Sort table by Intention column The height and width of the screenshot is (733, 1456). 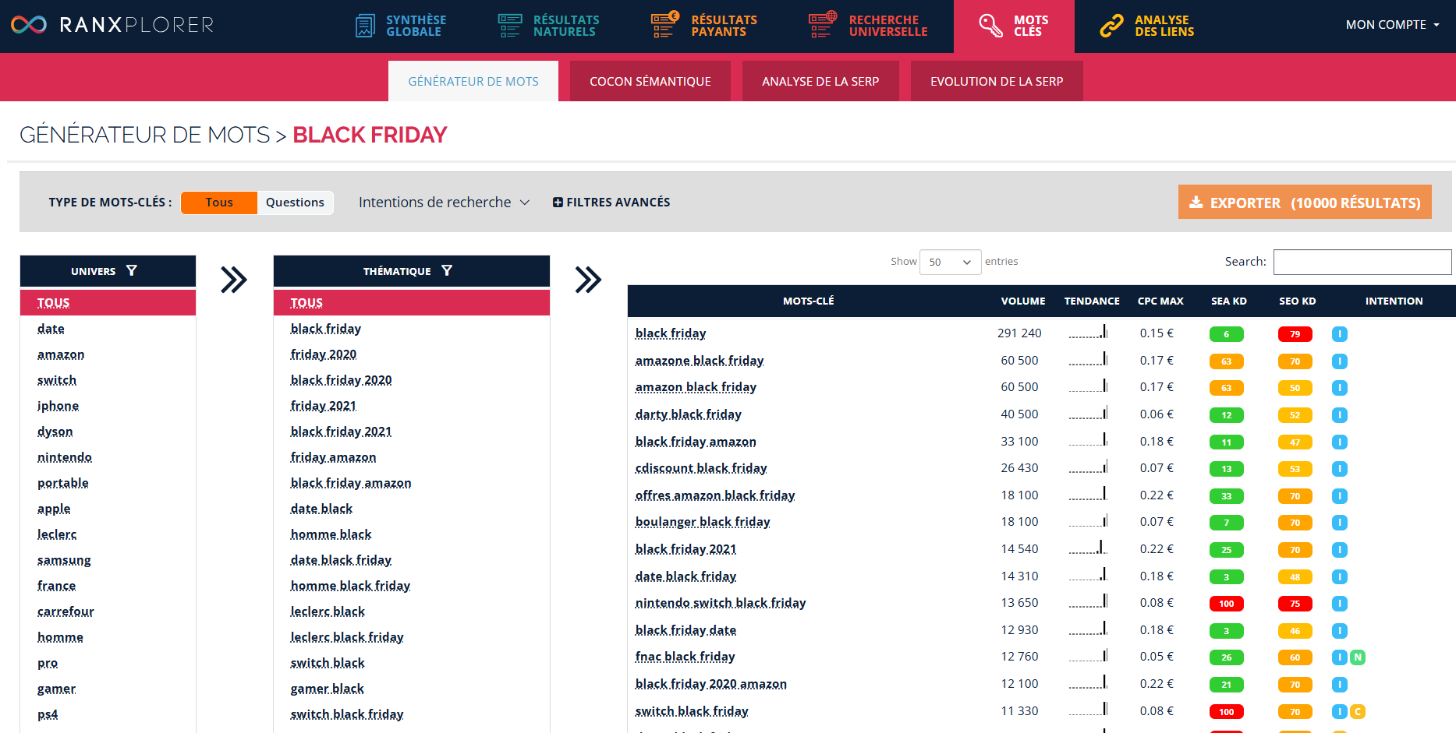(x=1394, y=301)
